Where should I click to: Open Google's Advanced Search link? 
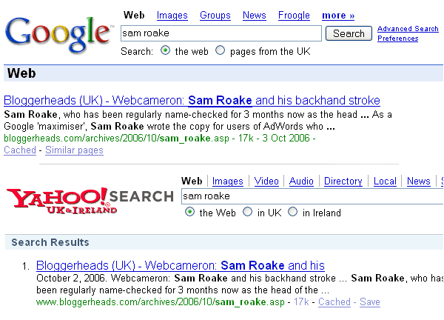(x=408, y=29)
